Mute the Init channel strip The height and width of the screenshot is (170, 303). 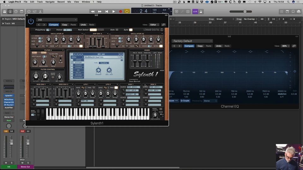coord(6,163)
